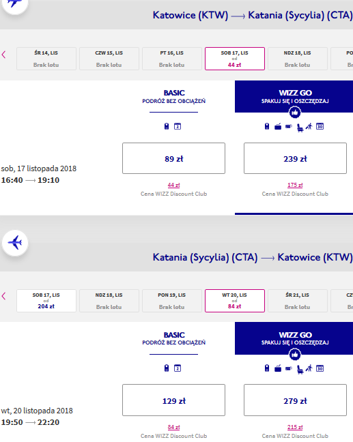Click the outbound WIZZ GO seat selection icon
353x442 pixels.
[x=300, y=128]
